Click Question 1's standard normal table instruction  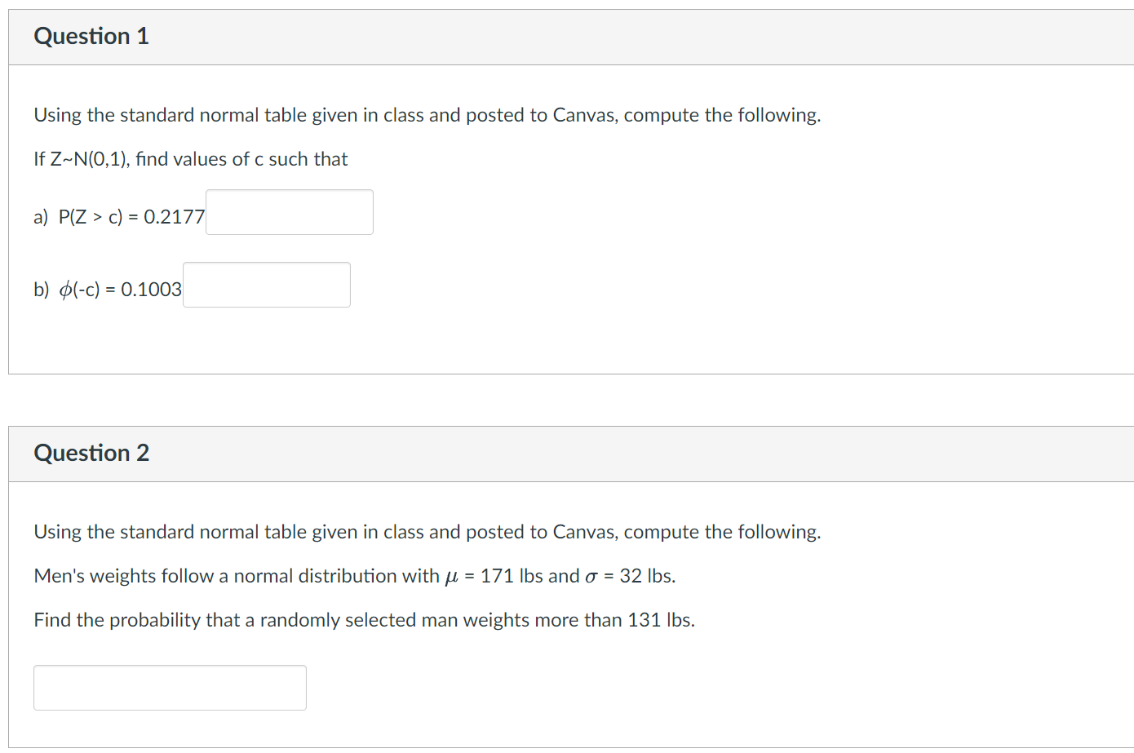[x=427, y=115]
